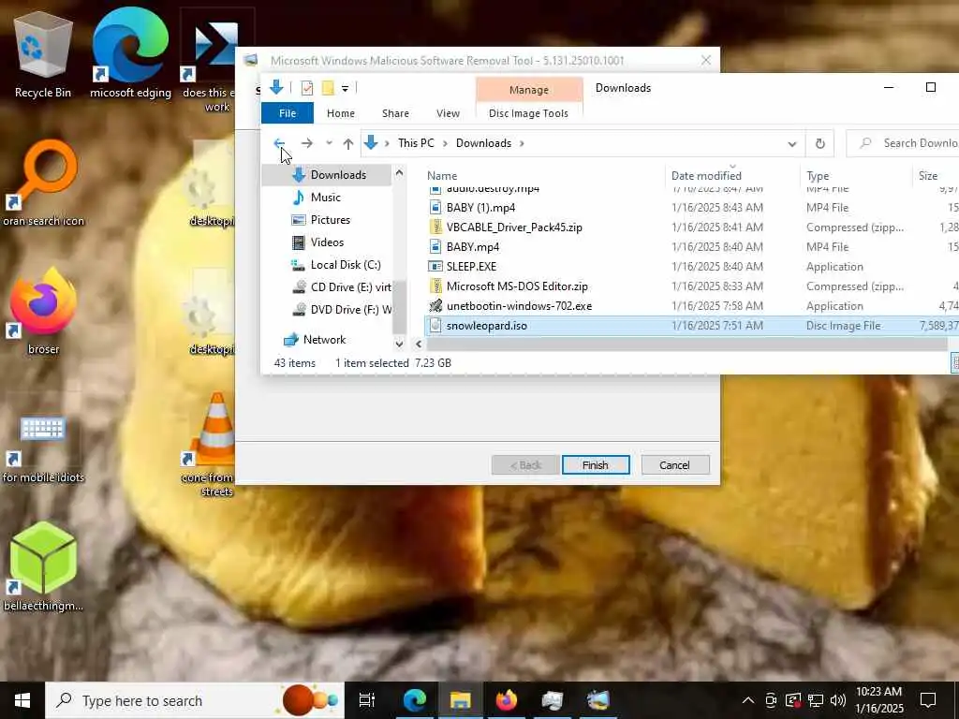This screenshot has height=719, width=959.
Task: Click the Search Downloads input field
Action: click(904, 143)
